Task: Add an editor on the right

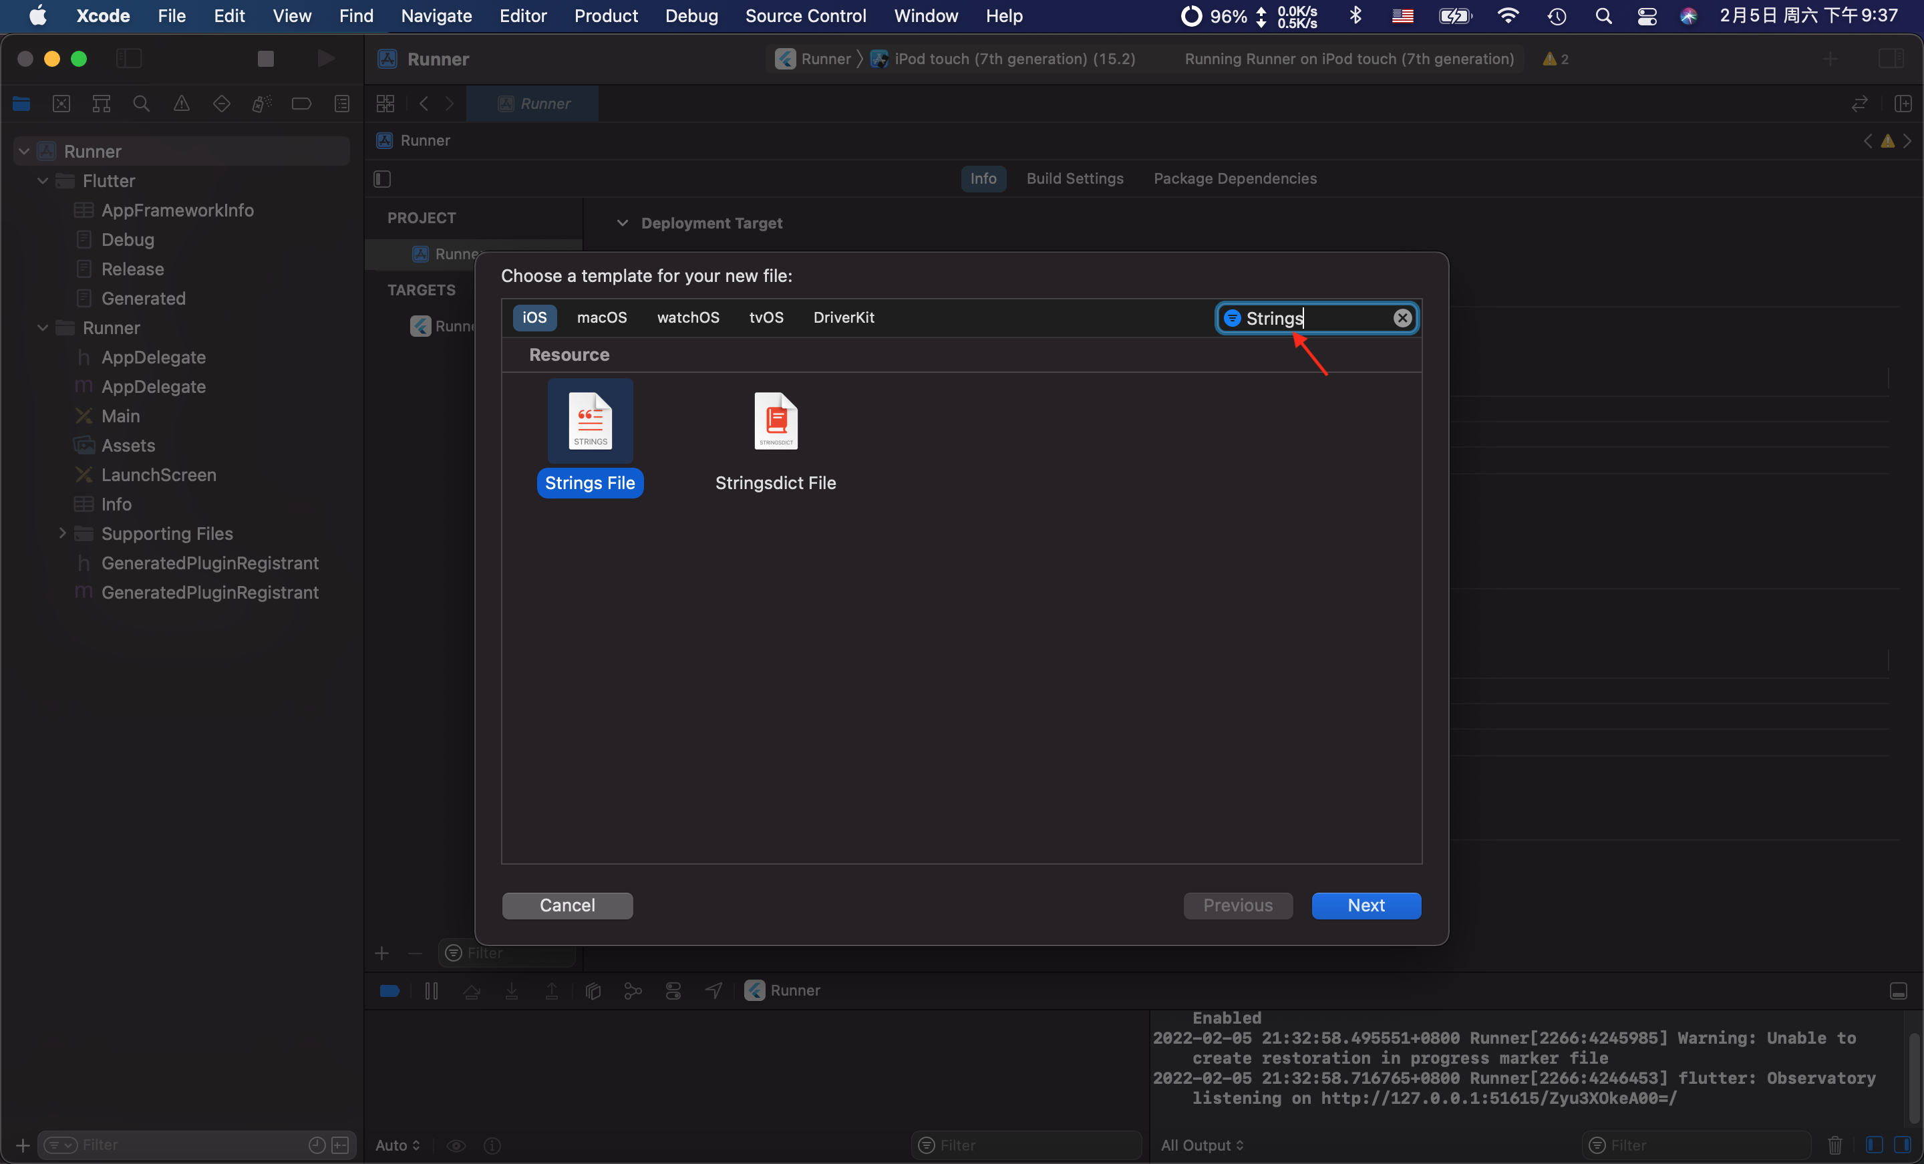Action: coord(1903,104)
